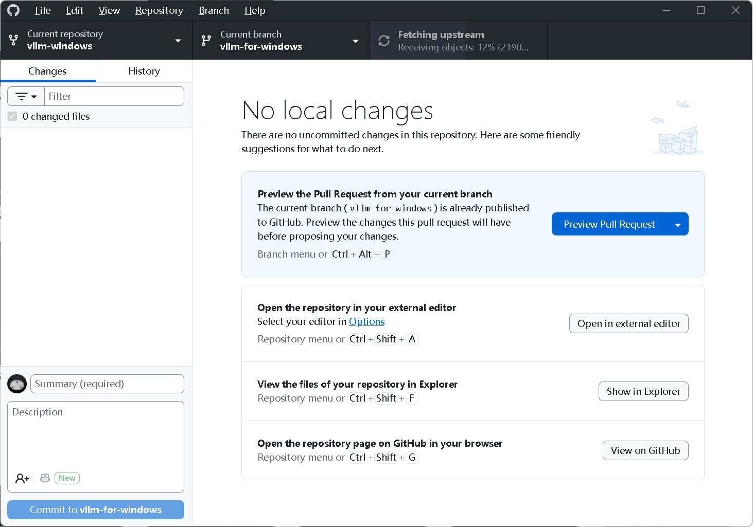Click 'View the files of your repository' text
The height and width of the screenshot is (527, 753).
pyautogui.click(x=357, y=384)
